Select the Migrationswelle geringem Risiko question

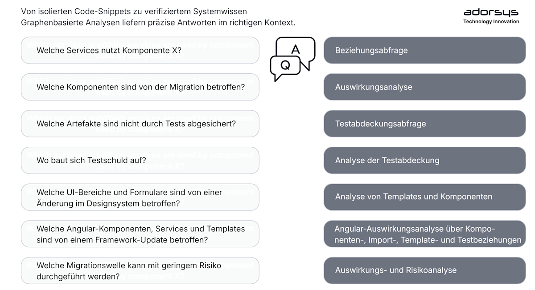pos(140,270)
